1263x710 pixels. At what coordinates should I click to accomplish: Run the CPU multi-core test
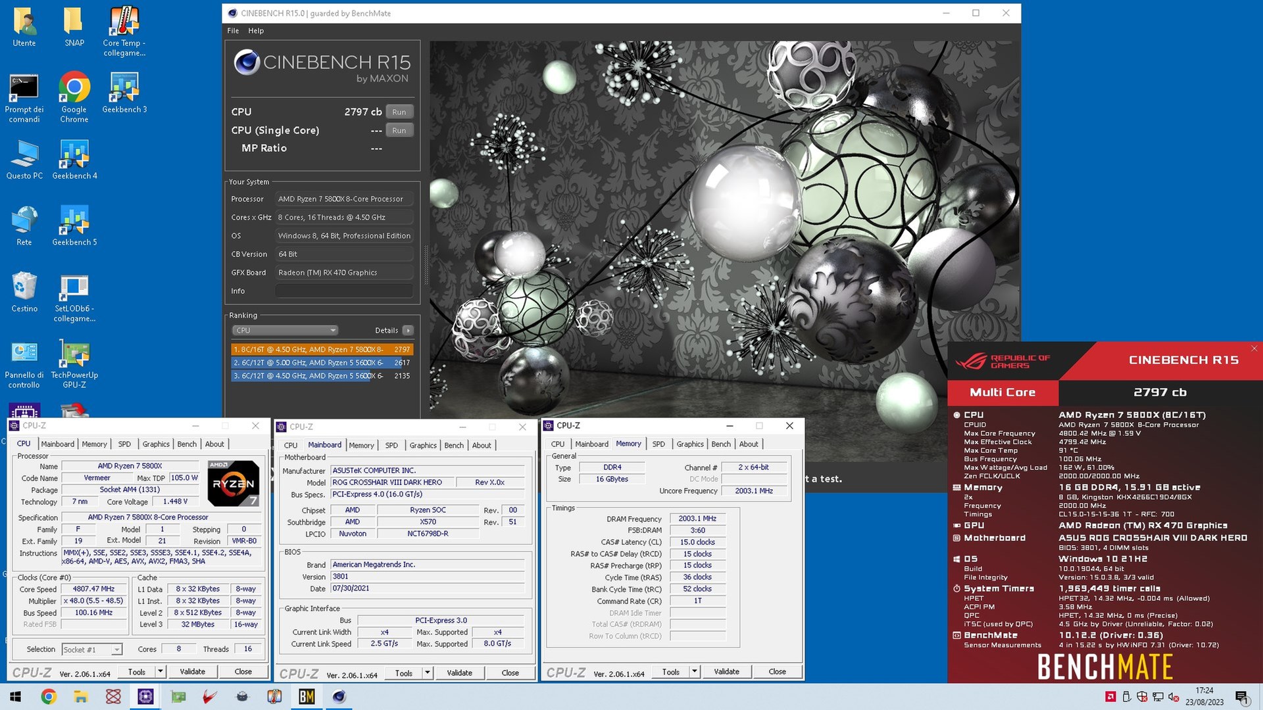(399, 112)
